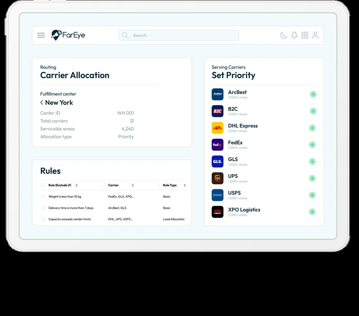The image size is (359, 316).
Task: Open the apps grid launcher
Action: 305,35
